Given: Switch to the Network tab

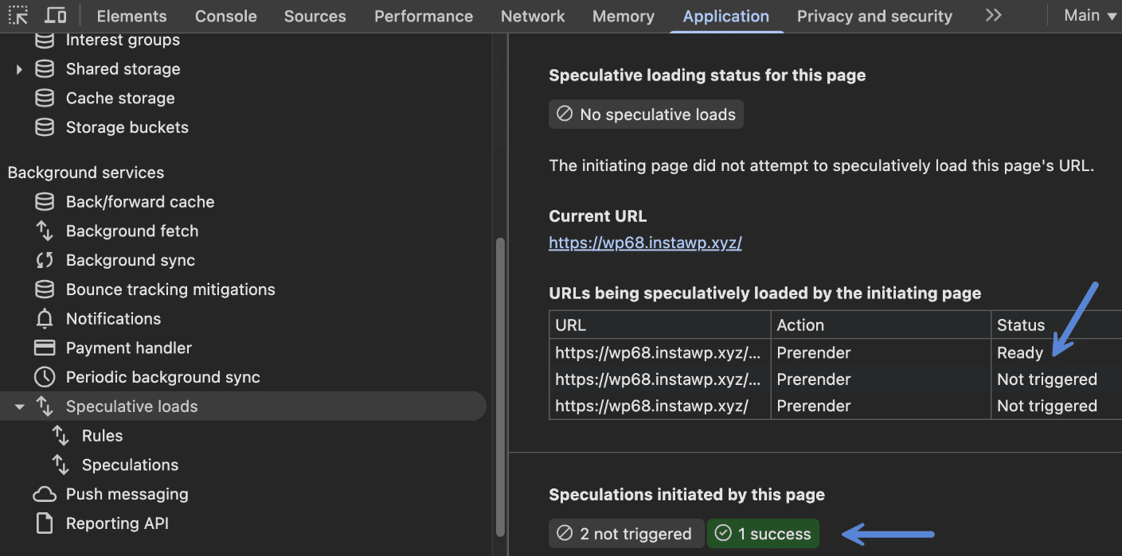Looking at the screenshot, I should click(532, 15).
